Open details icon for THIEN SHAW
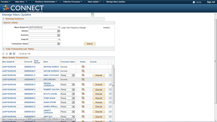 coord(83,98)
